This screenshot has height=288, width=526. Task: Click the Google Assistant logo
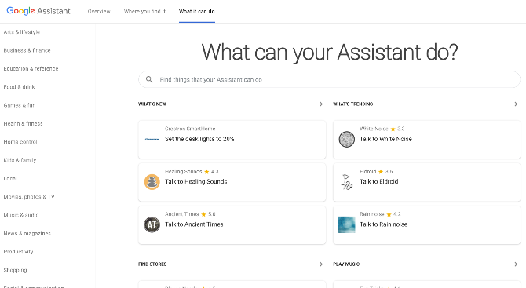[38, 11]
